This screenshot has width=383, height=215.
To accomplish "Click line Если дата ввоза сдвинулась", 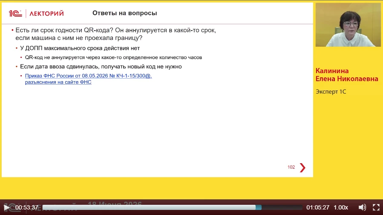I will (x=101, y=67).
